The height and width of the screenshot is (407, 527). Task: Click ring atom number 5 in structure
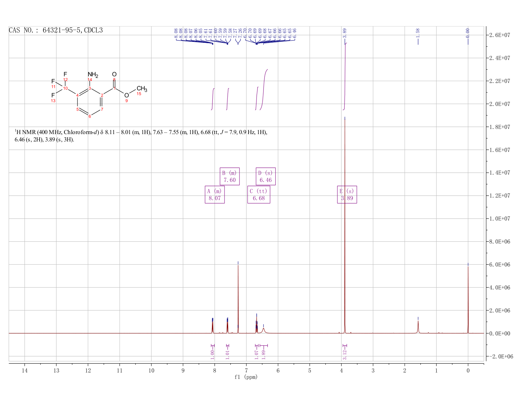[x=77, y=109]
